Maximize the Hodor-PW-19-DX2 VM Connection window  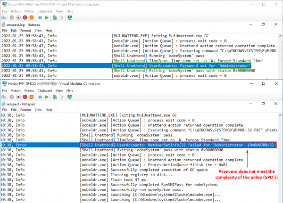(264, 83)
